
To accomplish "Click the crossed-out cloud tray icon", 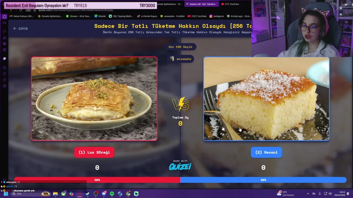I will (314, 194).
